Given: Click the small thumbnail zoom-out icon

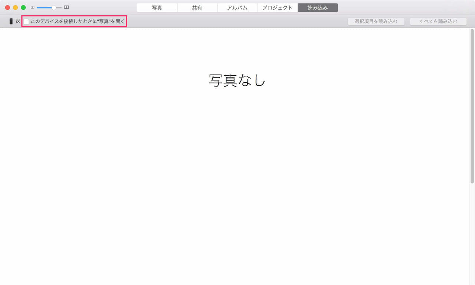Looking at the screenshot, I should 33,7.
